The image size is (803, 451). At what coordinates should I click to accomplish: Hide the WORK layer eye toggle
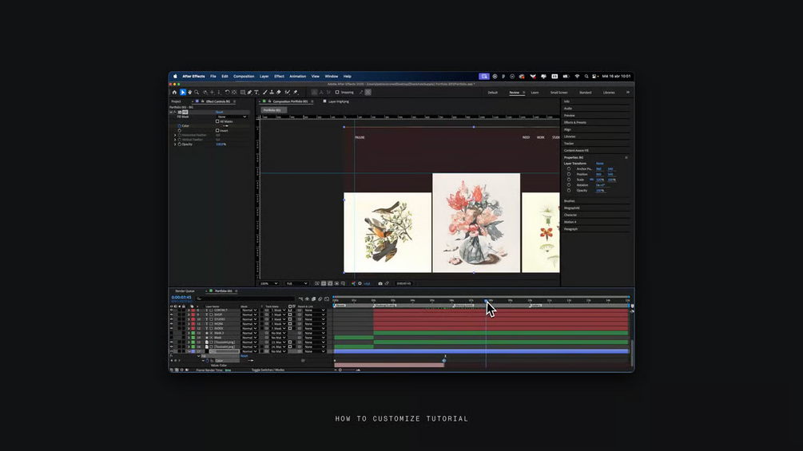click(172, 323)
